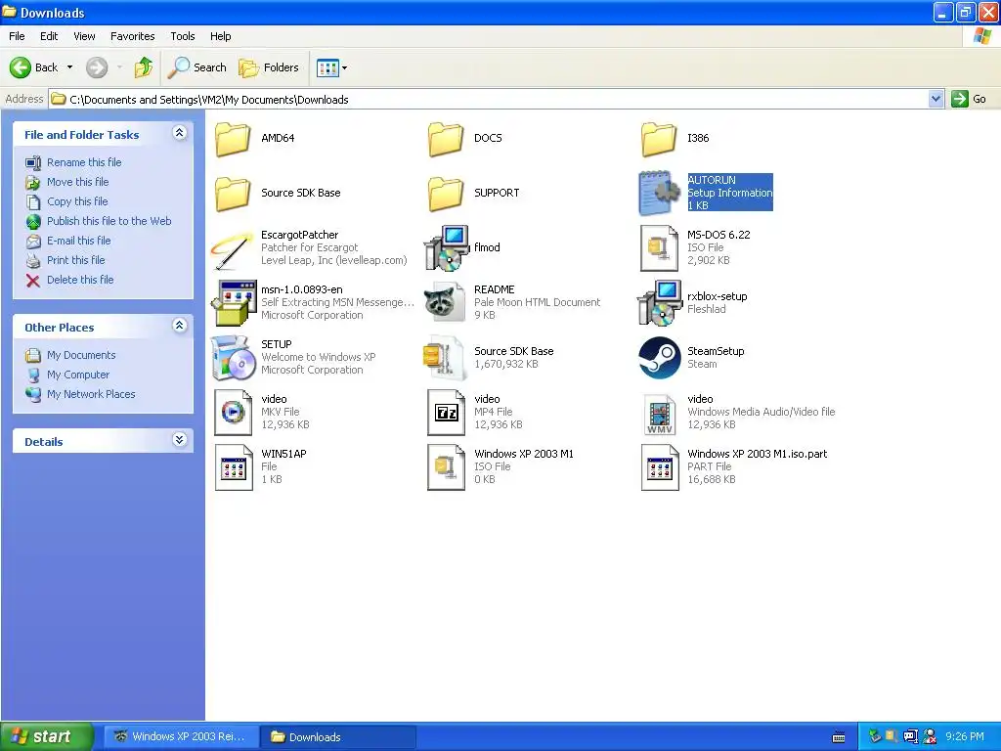Open the Help menu
This screenshot has height=751, width=1001.
(220, 36)
